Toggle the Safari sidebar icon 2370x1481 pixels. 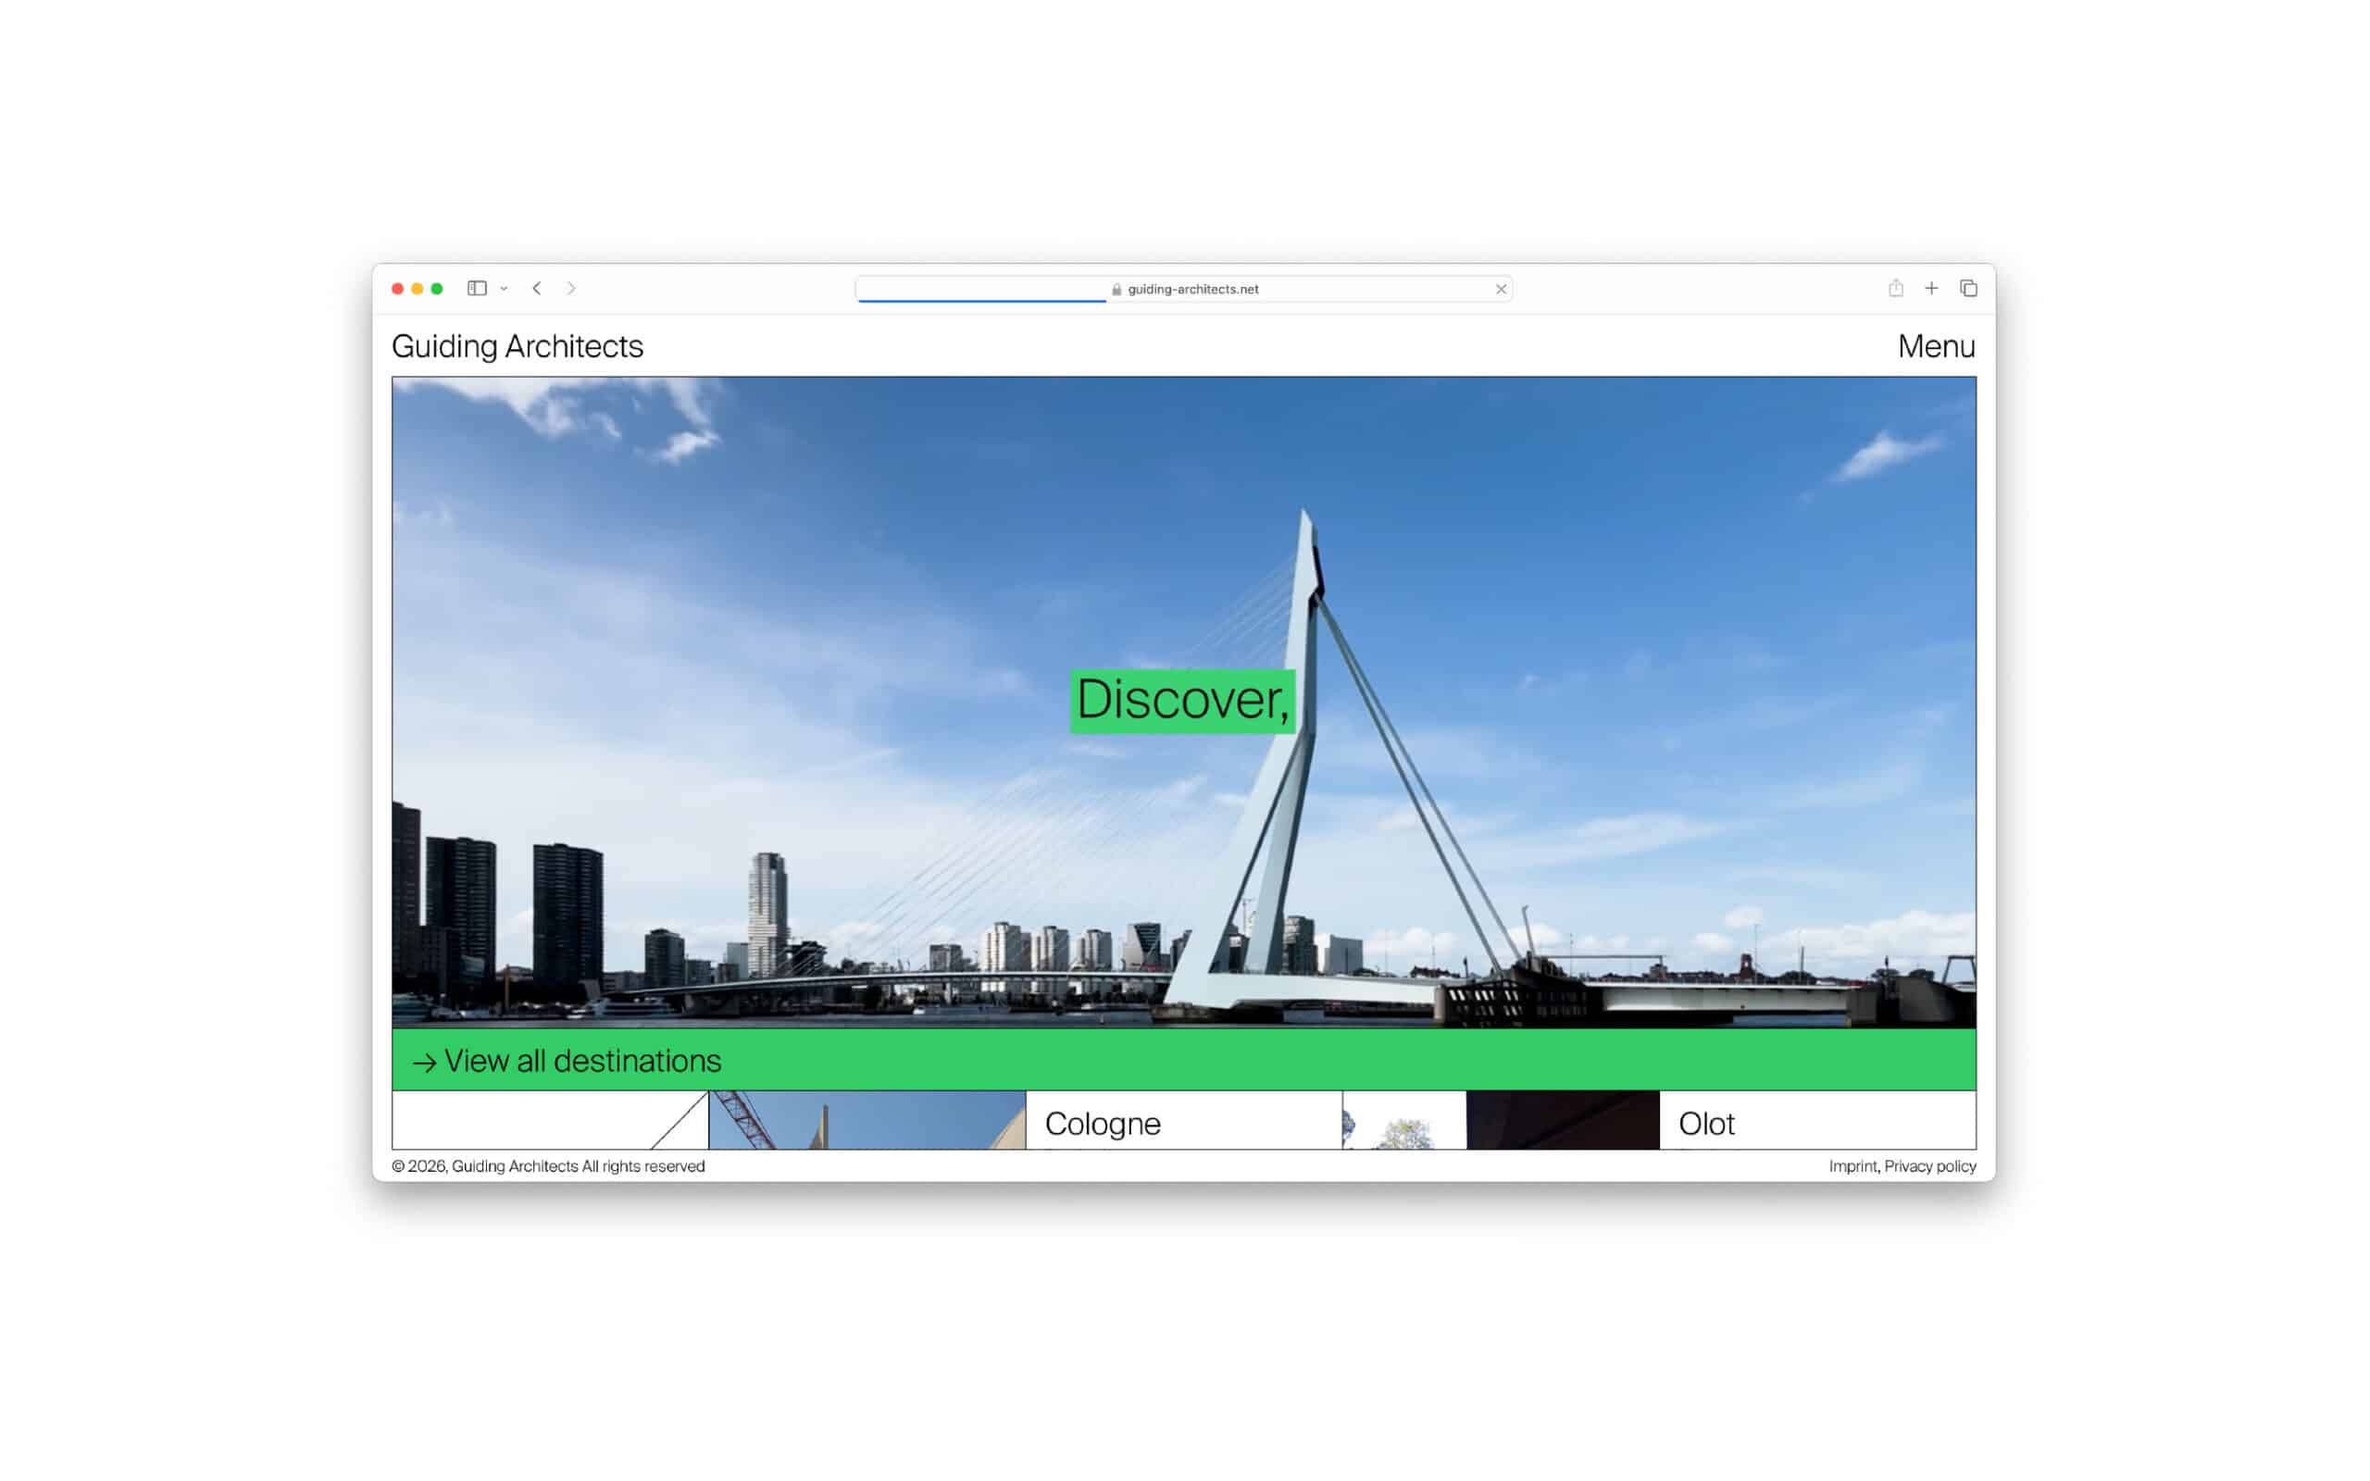tap(477, 288)
